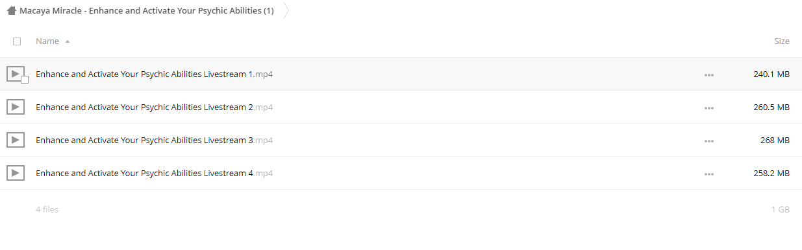Open Macaya Miracle folder breadcrumb
The width and height of the screenshot is (802, 250).
tap(147, 11)
